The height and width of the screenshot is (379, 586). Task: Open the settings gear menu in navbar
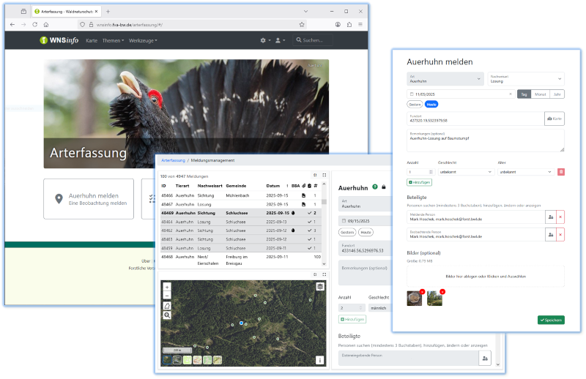coord(264,40)
